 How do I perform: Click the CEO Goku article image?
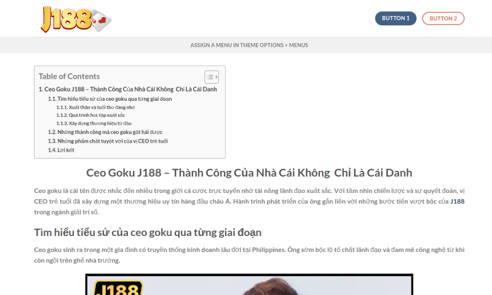point(249,285)
